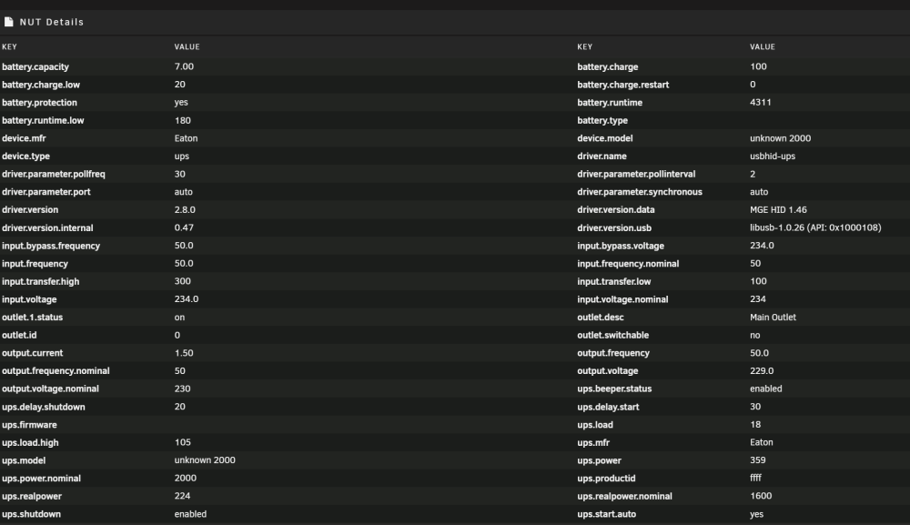
Task: Click the ups.load key label
Action: [x=595, y=425]
